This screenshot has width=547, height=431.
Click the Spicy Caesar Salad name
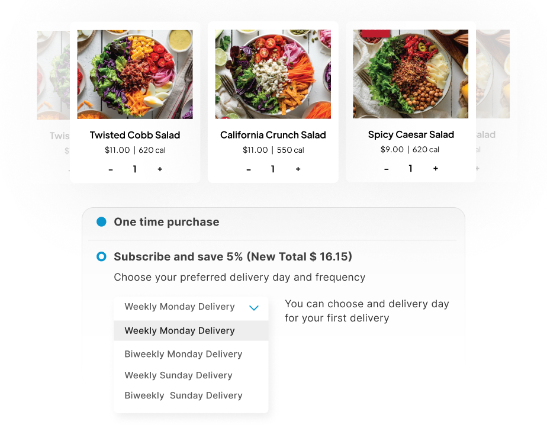[x=411, y=134]
